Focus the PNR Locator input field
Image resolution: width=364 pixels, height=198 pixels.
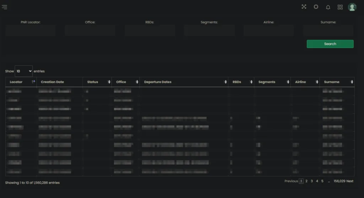click(x=30, y=31)
